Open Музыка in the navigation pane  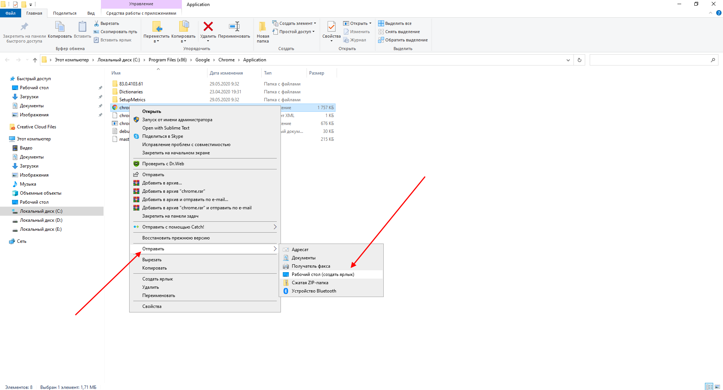(28, 184)
